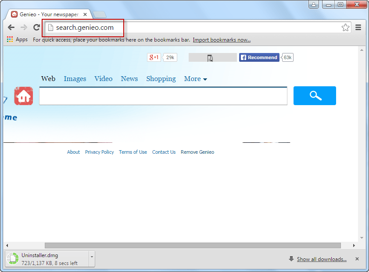
Task: Switch to Shopping search
Action: (x=161, y=79)
